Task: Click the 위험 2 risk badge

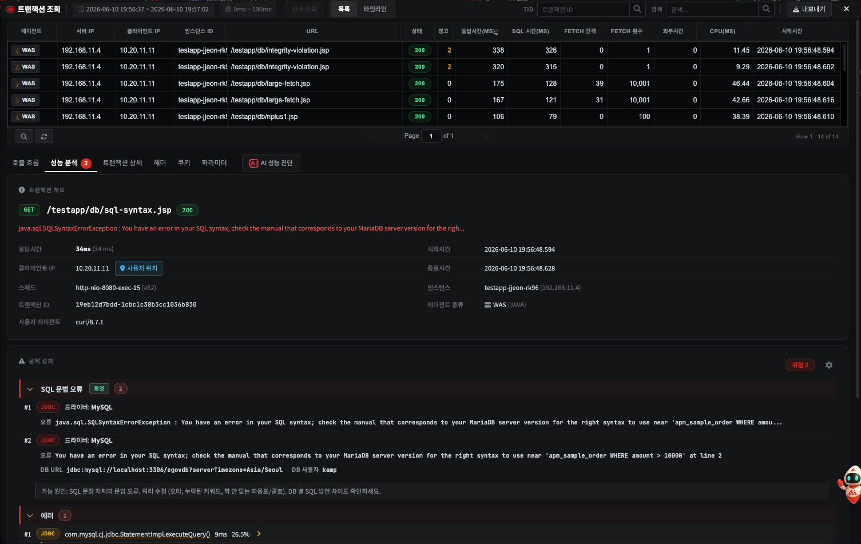Action: pos(800,365)
